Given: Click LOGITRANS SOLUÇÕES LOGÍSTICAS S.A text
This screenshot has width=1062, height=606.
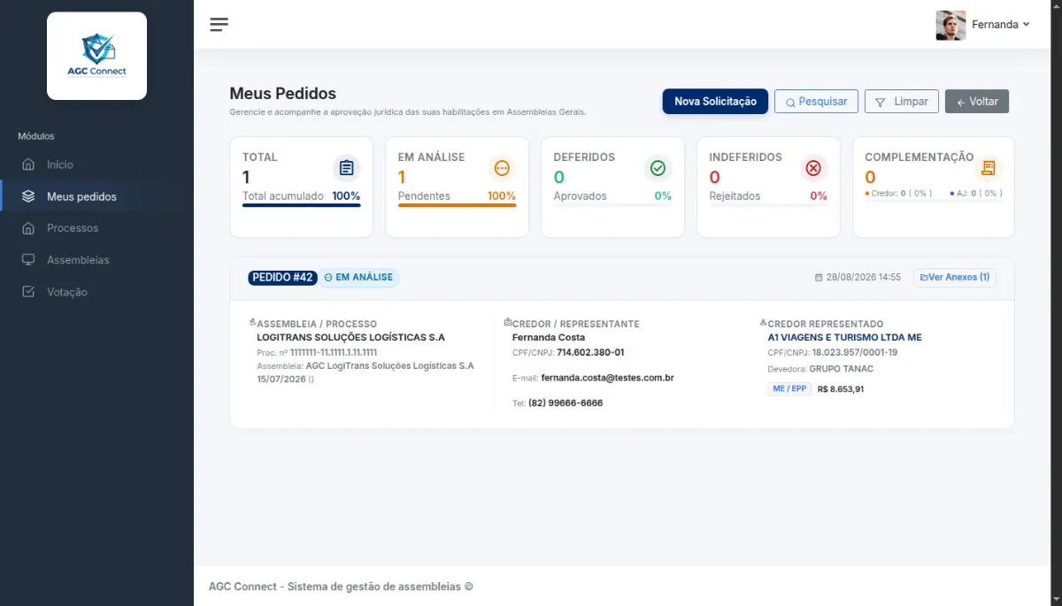Looking at the screenshot, I should [x=350, y=337].
